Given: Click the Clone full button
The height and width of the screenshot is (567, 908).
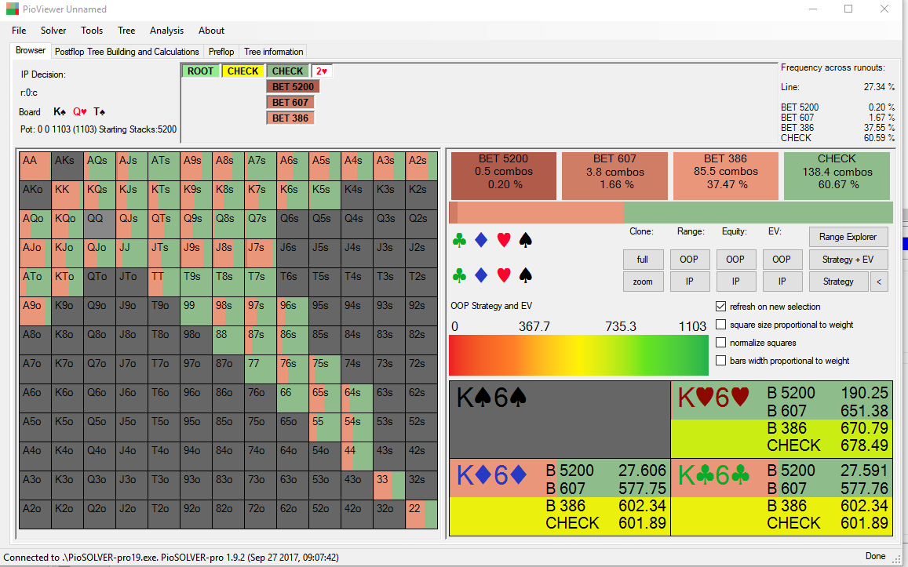Looking at the screenshot, I should point(643,260).
